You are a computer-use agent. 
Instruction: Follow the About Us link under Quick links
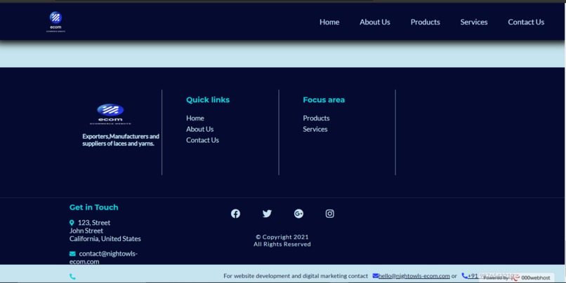(199, 129)
